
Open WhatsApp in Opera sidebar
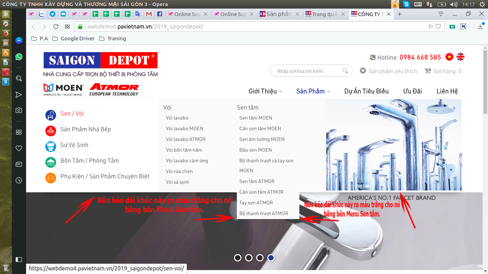pos(19,57)
